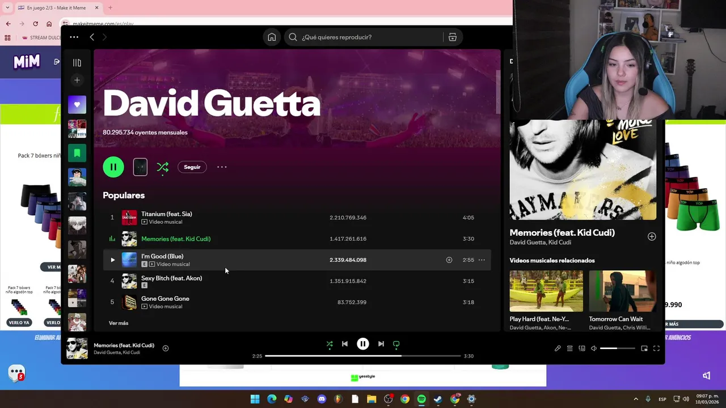The image size is (726, 408).
Task: Pause David Guetta artist playback
Action: tap(113, 167)
